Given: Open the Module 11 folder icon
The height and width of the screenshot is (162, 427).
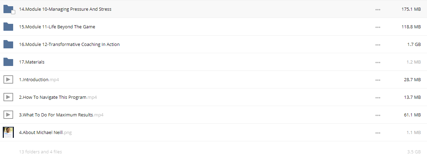Looking at the screenshot, I should 8,27.
